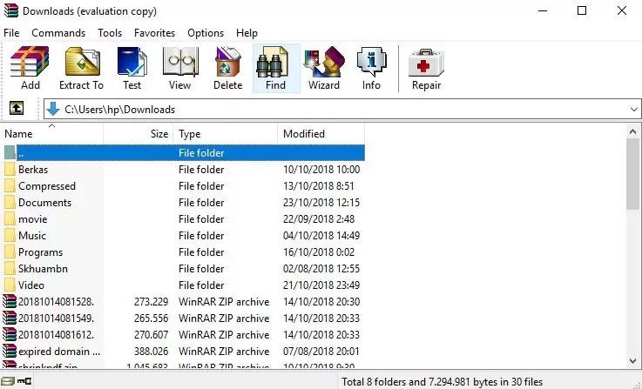Click the scrollbar down arrow
The width and height of the screenshot is (642, 389).
click(632, 361)
